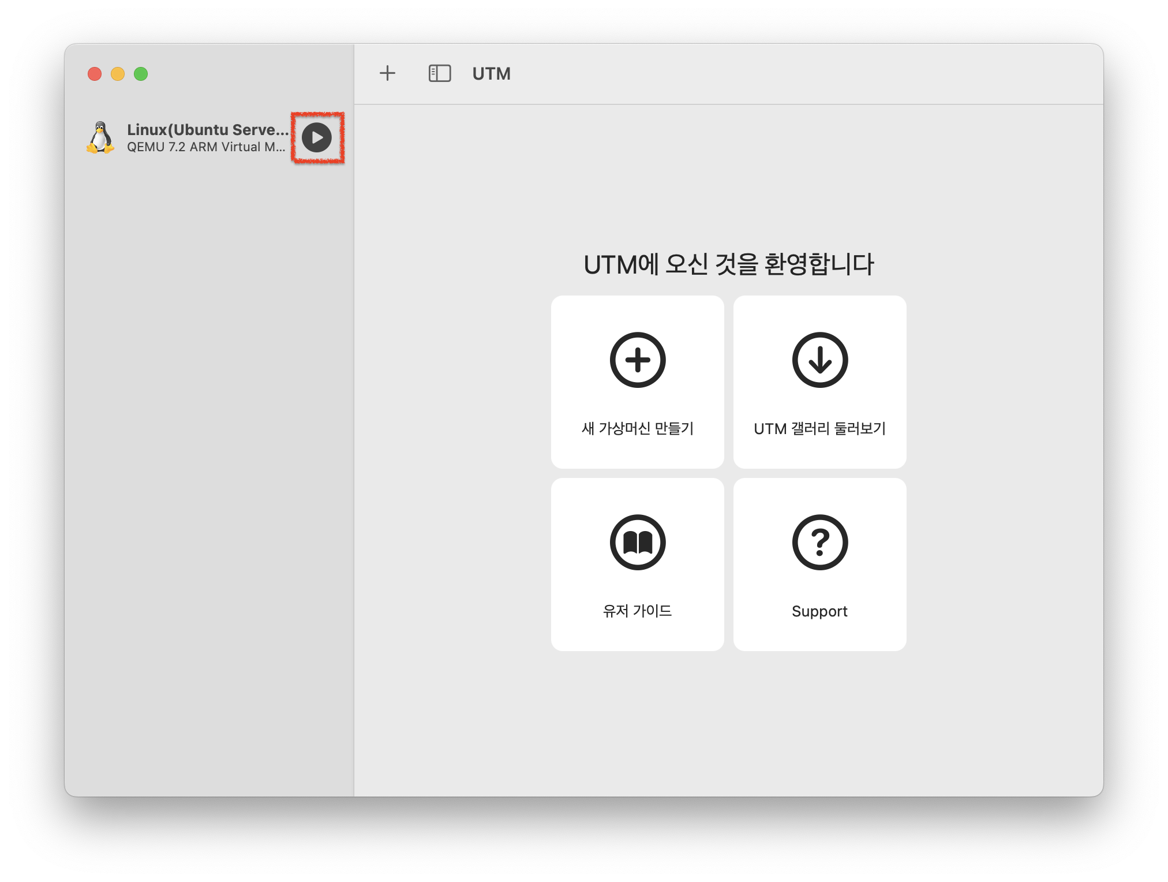Open UTM 갤러리 둘러보기 card
Screen dimensions: 1168x882
(x=819, y=382)
